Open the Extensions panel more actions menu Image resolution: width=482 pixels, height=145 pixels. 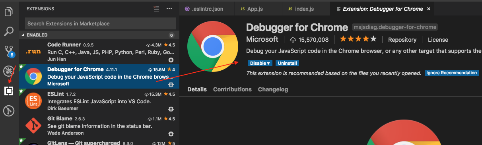coord(169,8)
